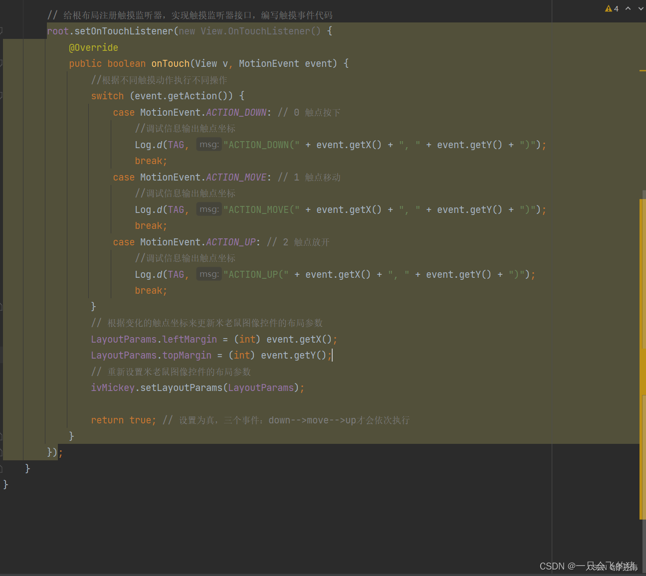
Task: Click the '// 根据变化的触点坐标' comment
Action: click(x=207, y=323)
